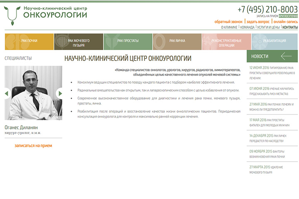Click the main heading Научно-клинический центр онкоурологии
The height and width of the screenshot is (199, 299).
pos(128,58)
